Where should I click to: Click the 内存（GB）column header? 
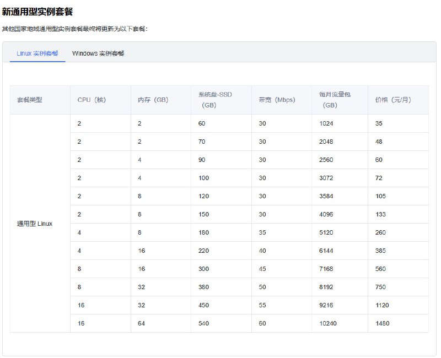(x=152, y=100)
